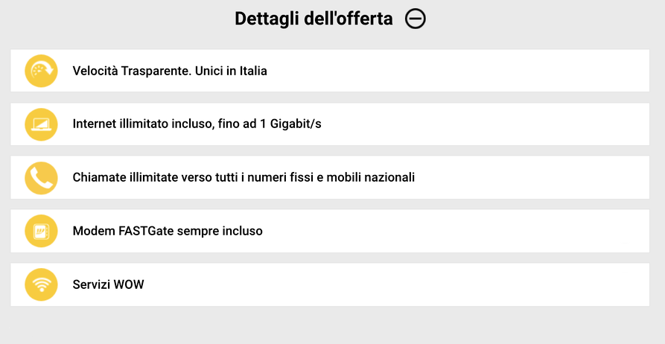Open the Servizi WOW label

(x=108, y=284)
